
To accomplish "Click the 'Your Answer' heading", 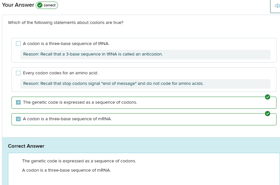I will (x=18, y=5).
